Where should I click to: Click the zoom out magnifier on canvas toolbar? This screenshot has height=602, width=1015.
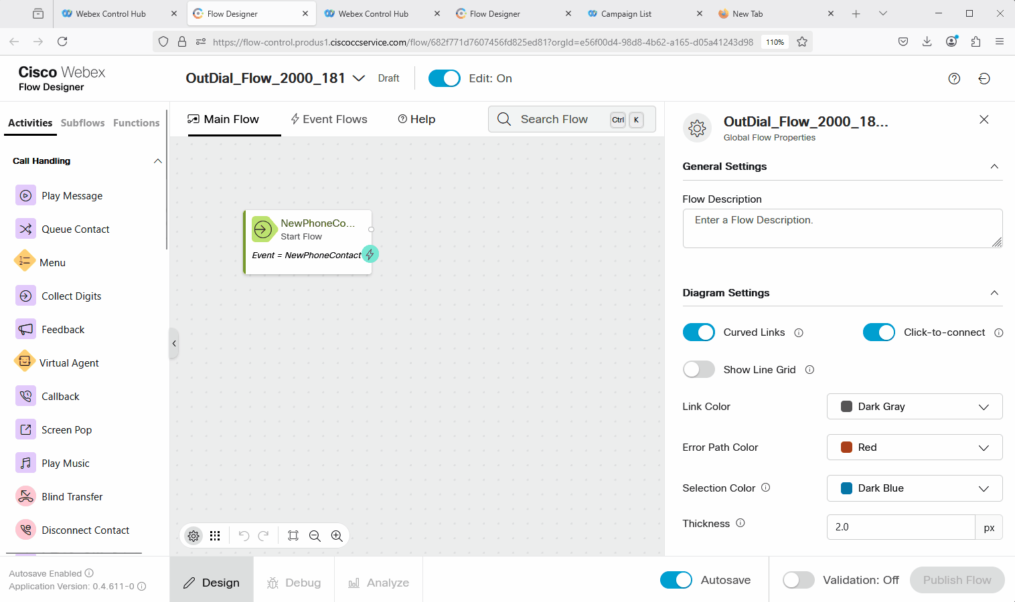(x=315, y=536)
